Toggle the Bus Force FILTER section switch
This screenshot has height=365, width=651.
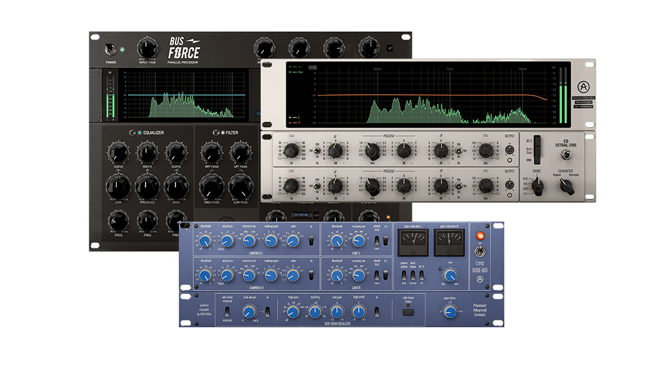pos(216,133)
